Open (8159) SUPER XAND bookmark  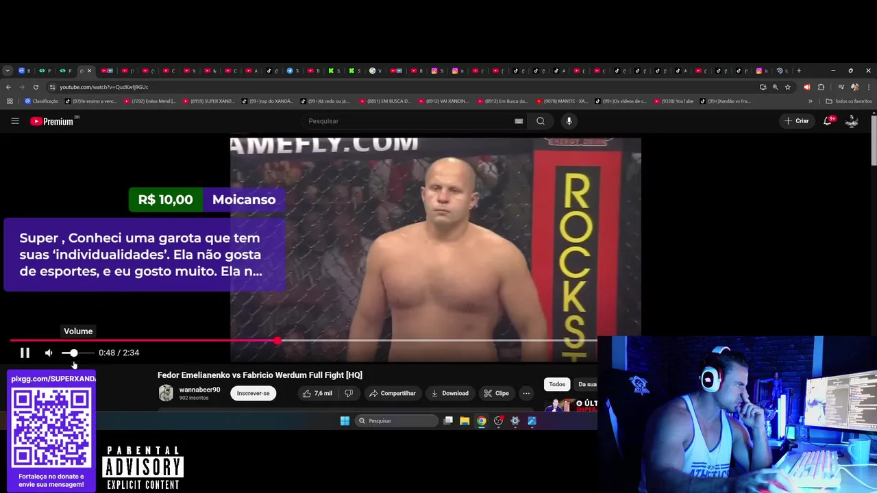click(x=209, y=101)
